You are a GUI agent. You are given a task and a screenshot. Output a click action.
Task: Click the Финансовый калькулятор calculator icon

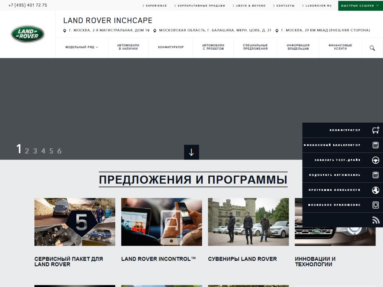[376, 145]
